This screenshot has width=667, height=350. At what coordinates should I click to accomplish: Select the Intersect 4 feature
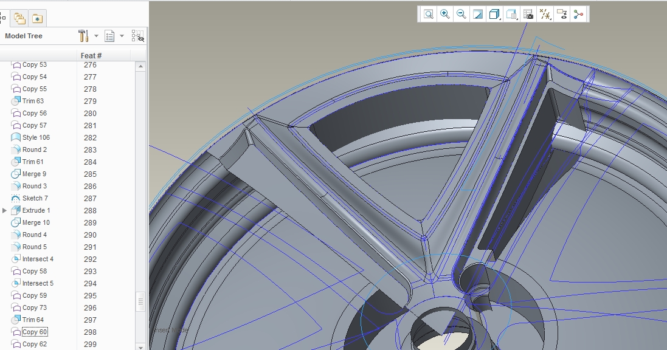click(38, 259)
